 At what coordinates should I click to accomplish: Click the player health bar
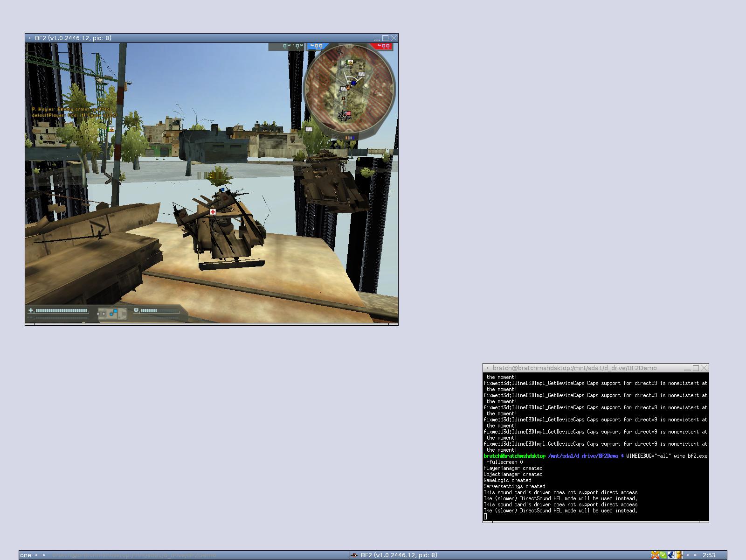(62, 310)
